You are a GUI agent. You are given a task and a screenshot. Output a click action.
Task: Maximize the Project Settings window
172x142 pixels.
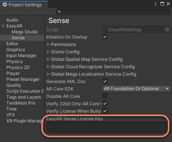point(162,4)
